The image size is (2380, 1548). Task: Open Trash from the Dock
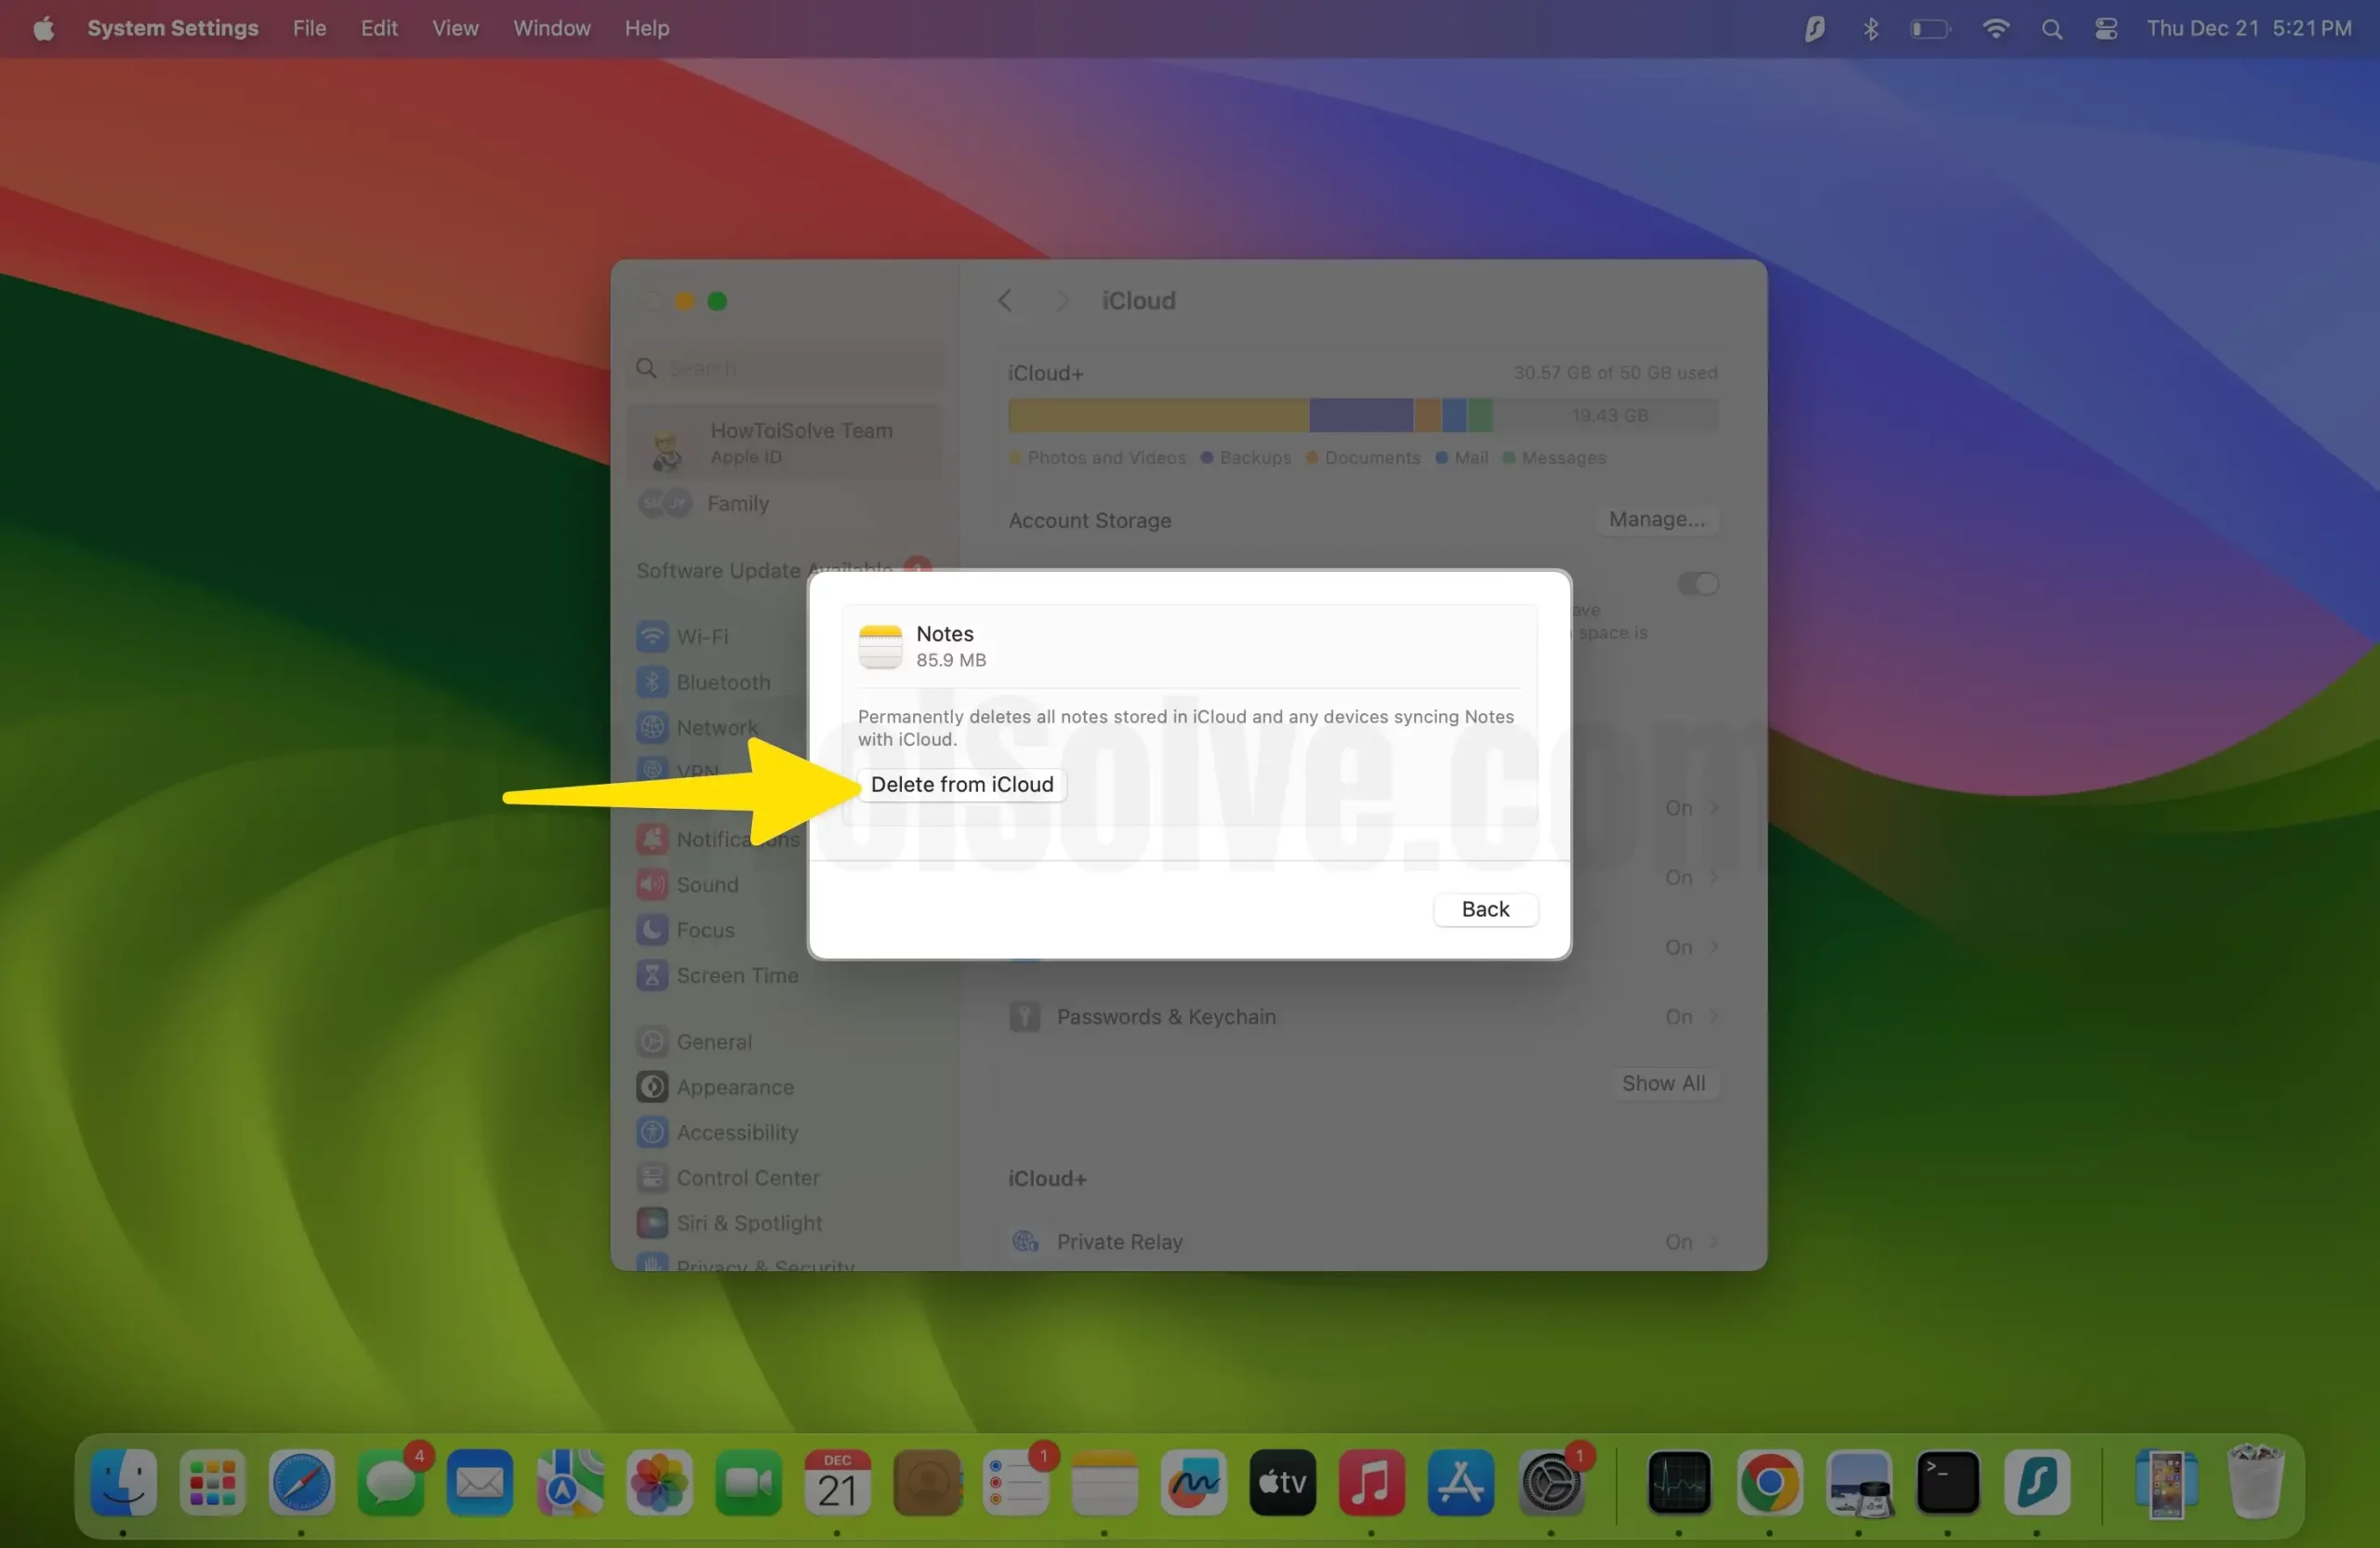(2255, 1482)
